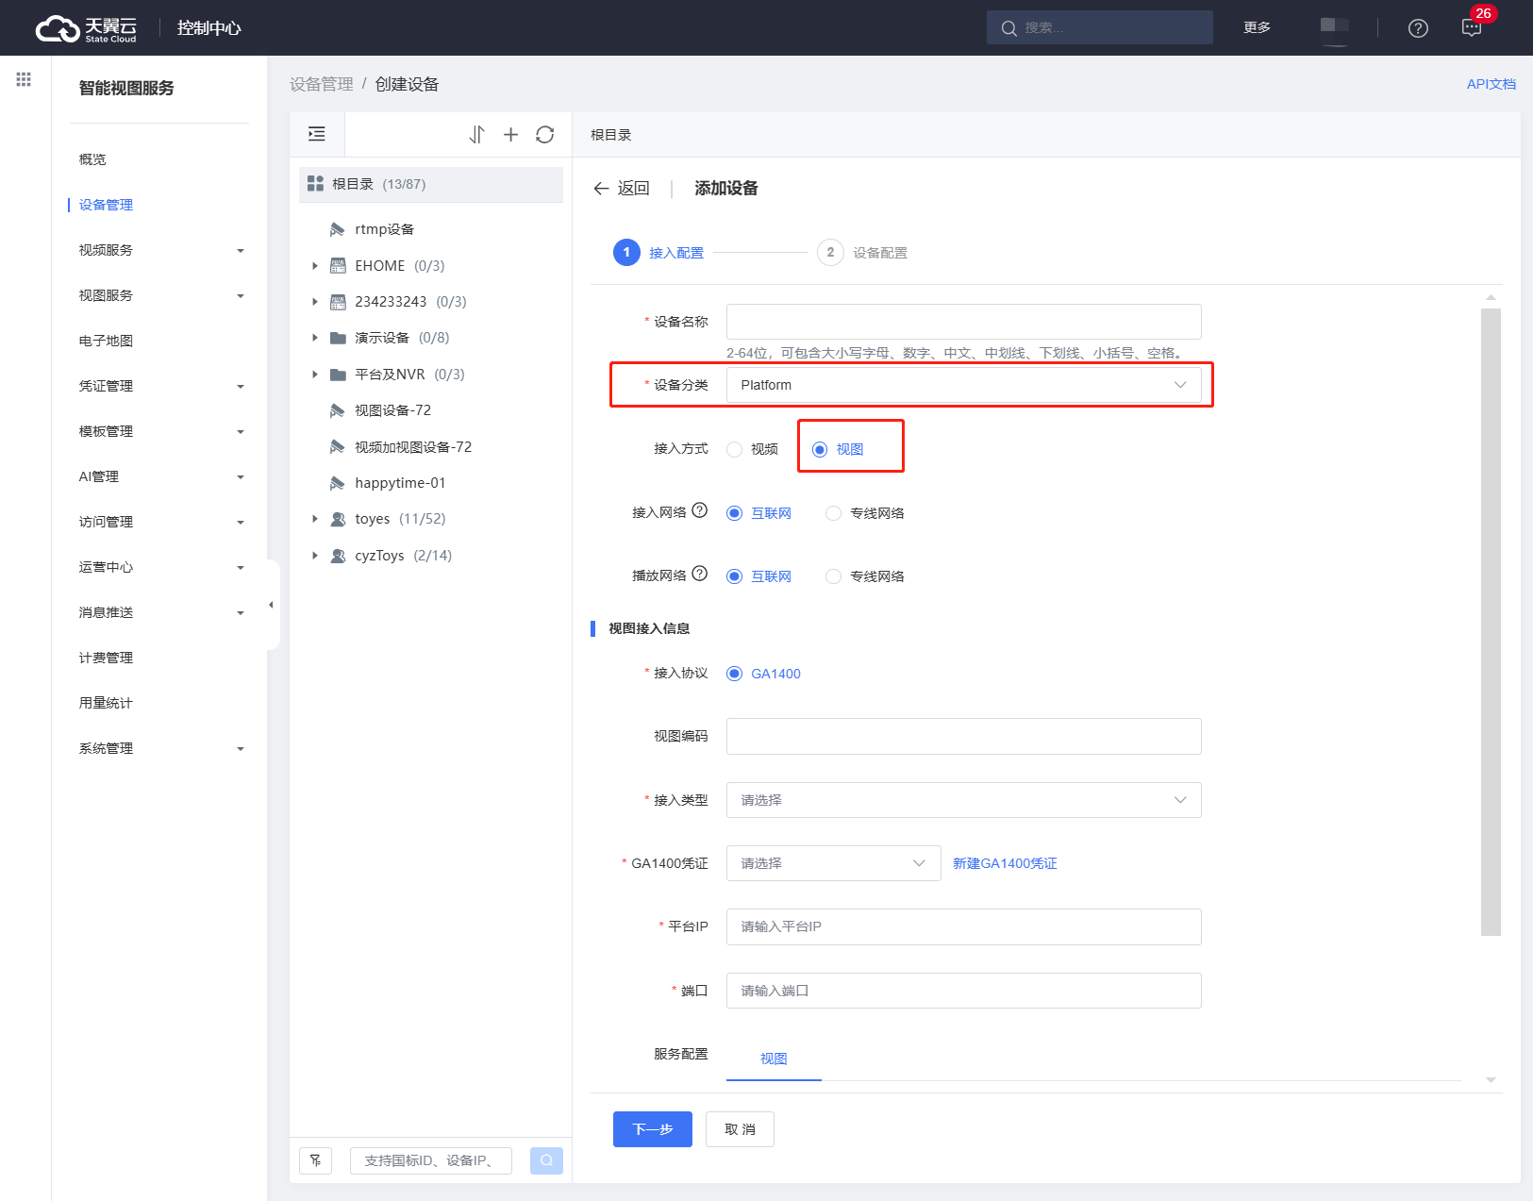Click the 设备名称 input field
Viewport: 1533px width, 1201px height.
(x=963, y=322)
